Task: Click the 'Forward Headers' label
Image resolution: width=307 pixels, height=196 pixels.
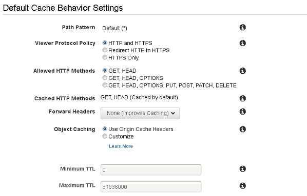Action: pos(72,112)
